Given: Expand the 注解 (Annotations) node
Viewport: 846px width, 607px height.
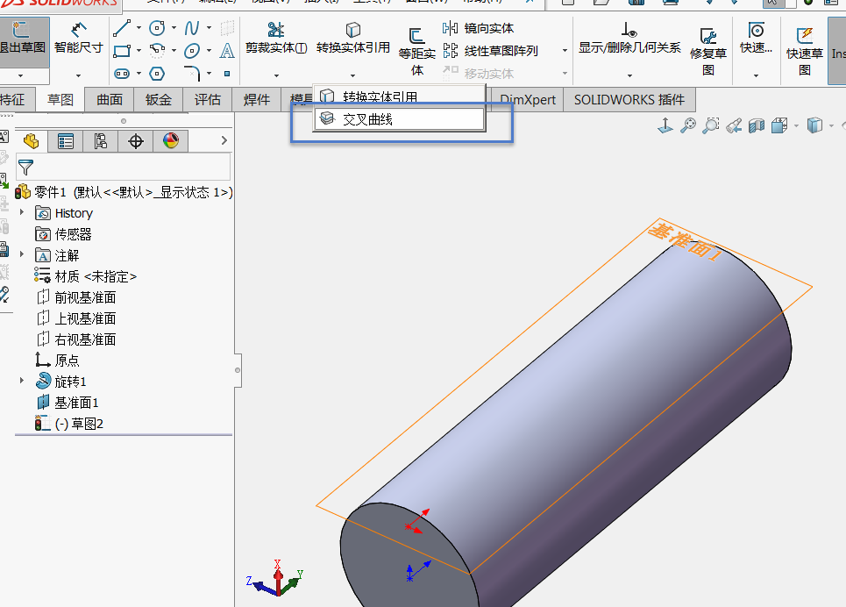Looking at the screenshot, I should tap(22, 254).
